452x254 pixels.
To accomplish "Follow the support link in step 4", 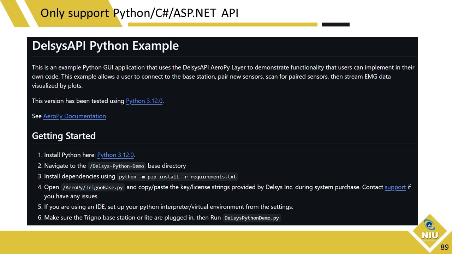I will [x=395, y=187].
